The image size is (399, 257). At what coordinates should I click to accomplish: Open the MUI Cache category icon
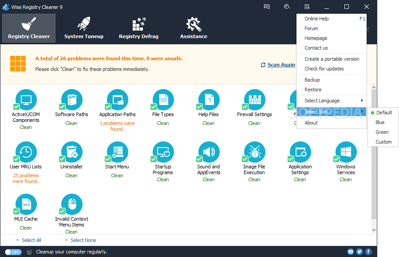click(x=26, y=204)
